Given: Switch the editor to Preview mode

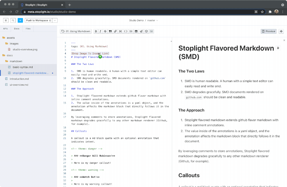Looking at the screenshot, I should click(x=268, y=31).
